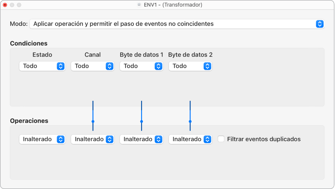Viewport: 335px width, 189px height.
Task: Open the Canal condition dropdown
Action: (92, 66)
